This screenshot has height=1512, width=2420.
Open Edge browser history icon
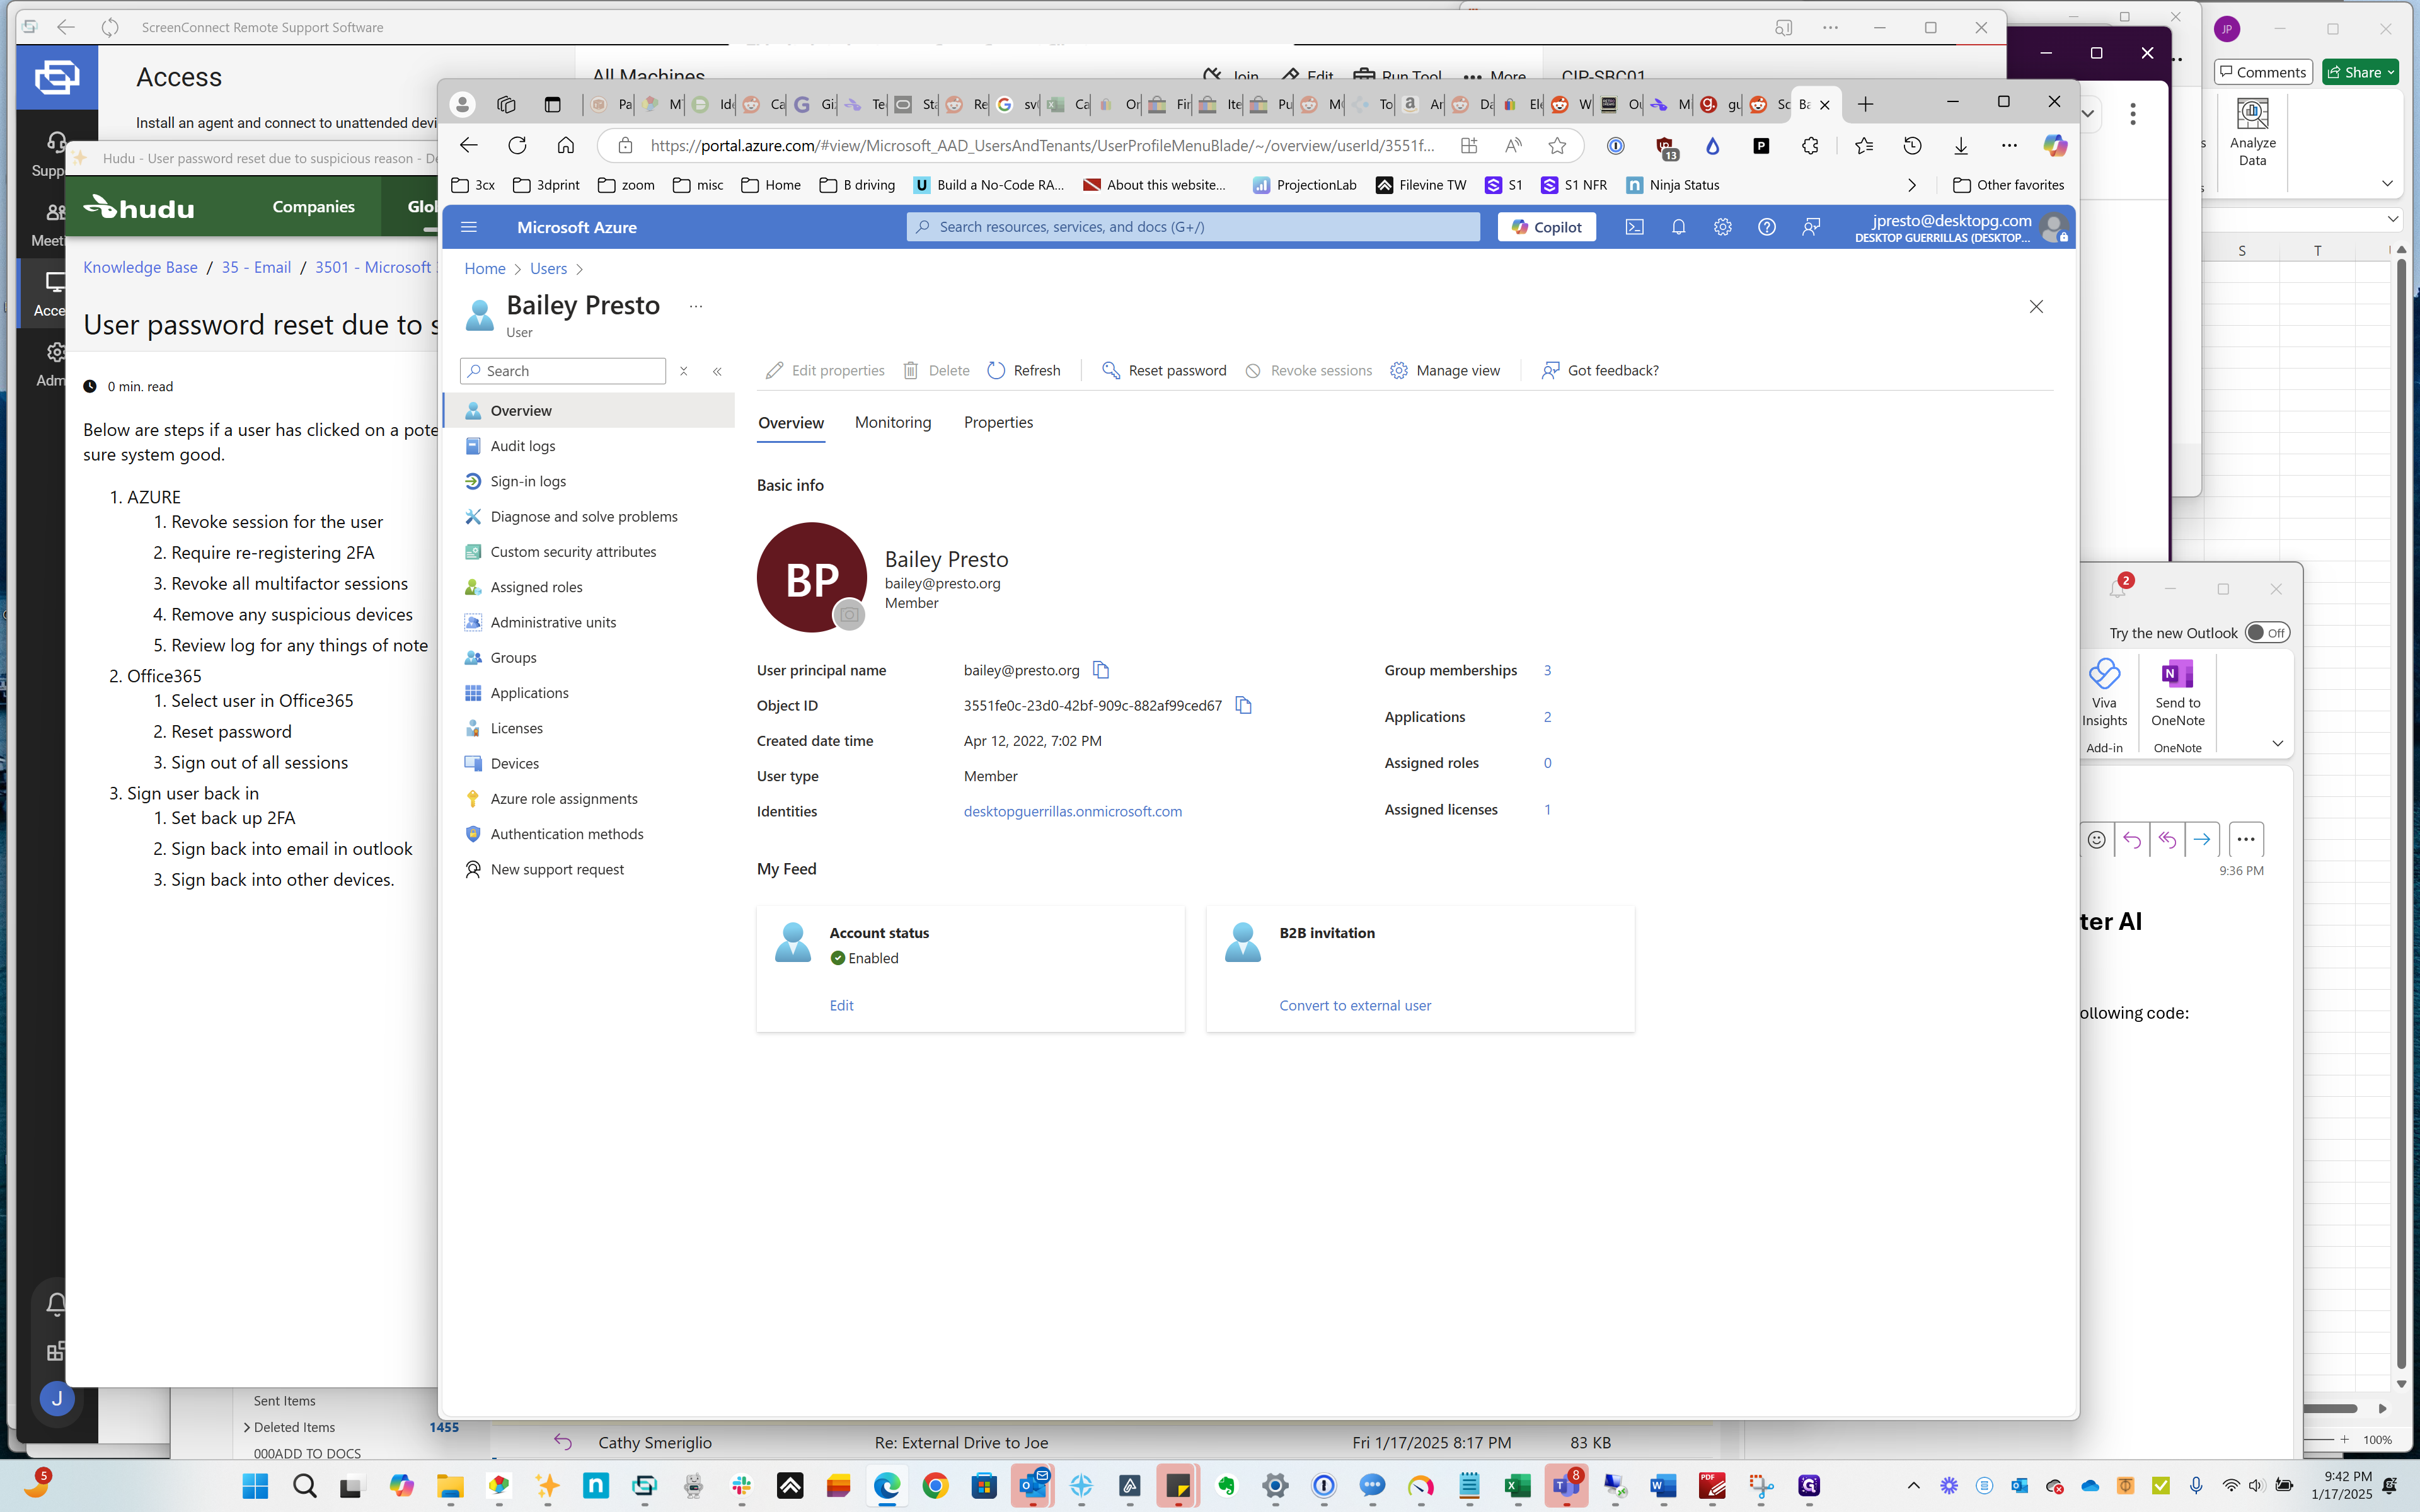tap(1912, 146)
